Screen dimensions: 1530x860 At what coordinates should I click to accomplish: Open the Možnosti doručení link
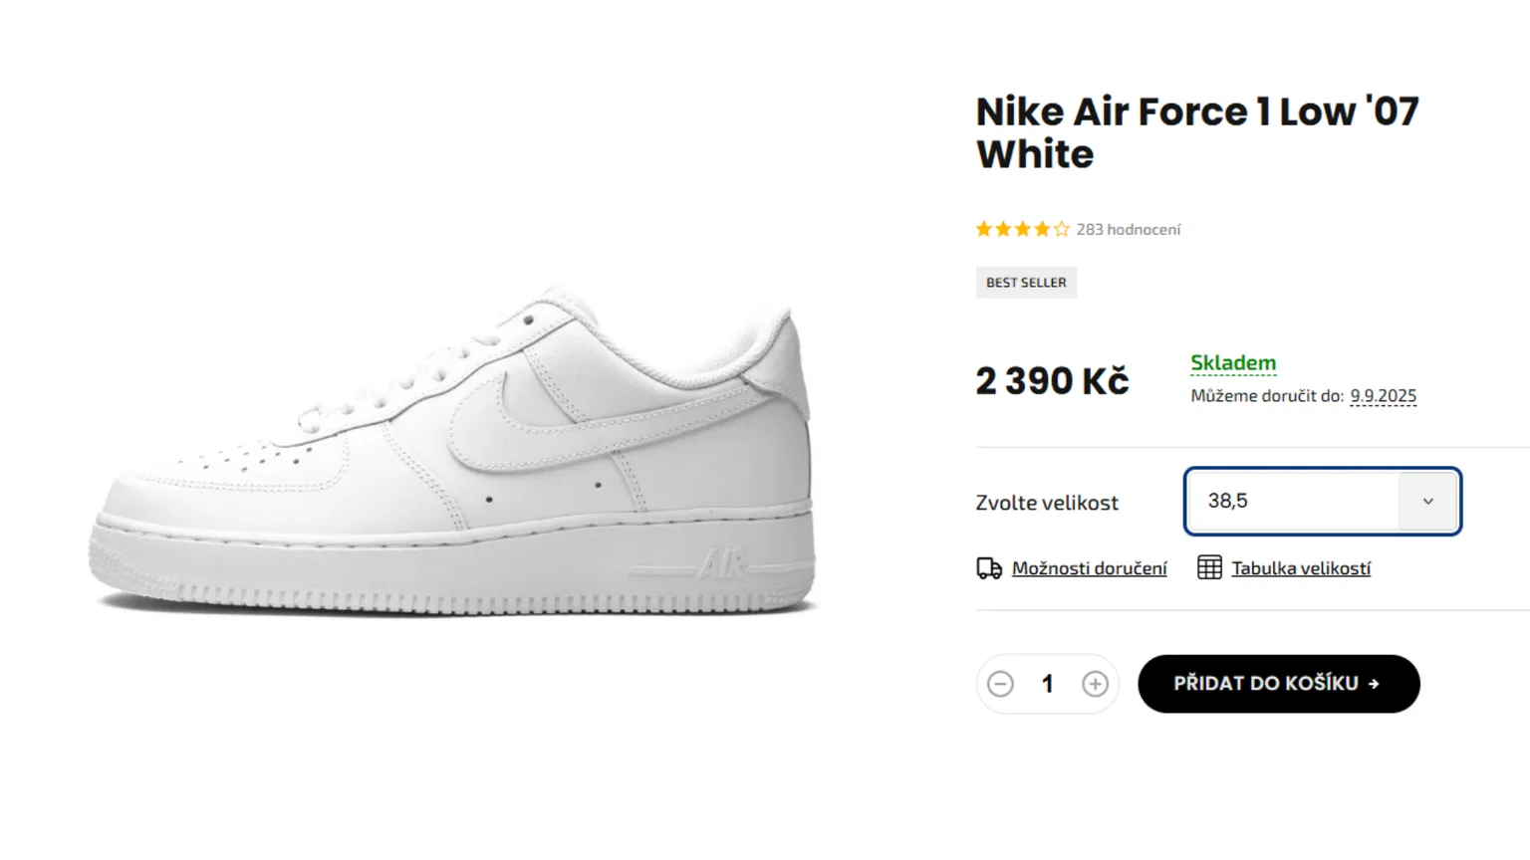(1089, 568)
